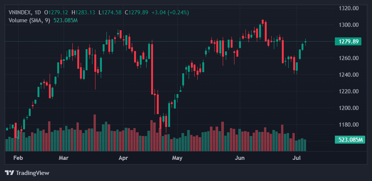Click the +3.04 (+0.24%) change value

coord(170,12)
